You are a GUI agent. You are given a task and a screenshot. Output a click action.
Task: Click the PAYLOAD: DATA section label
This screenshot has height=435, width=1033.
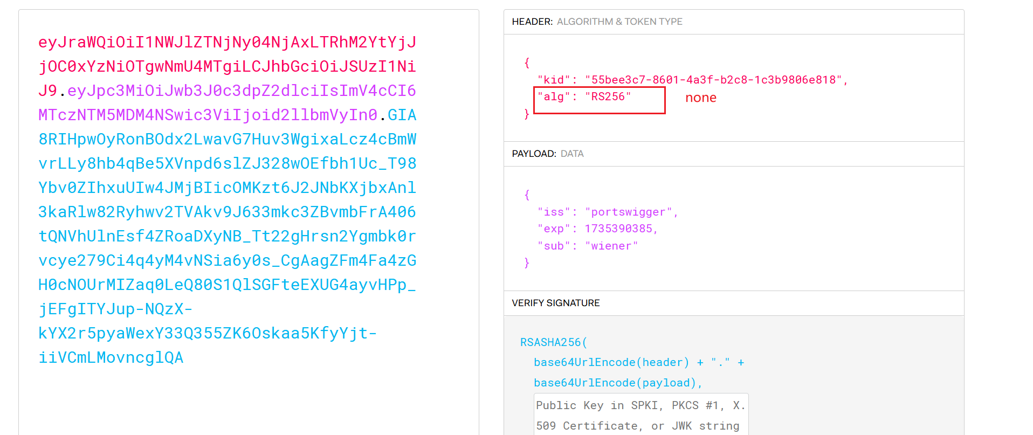tap(547, 154)
